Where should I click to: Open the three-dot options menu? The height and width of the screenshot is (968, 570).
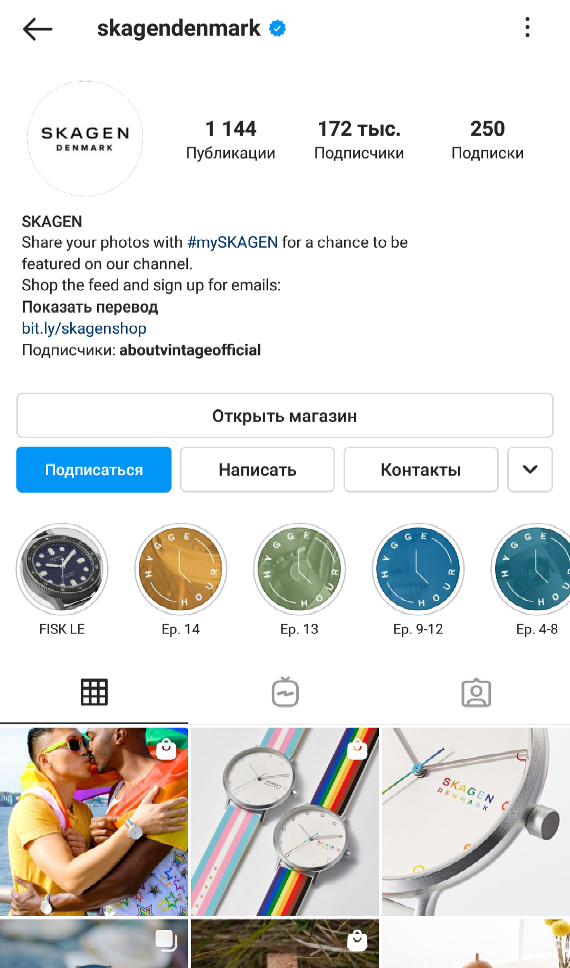coord(527,27)
